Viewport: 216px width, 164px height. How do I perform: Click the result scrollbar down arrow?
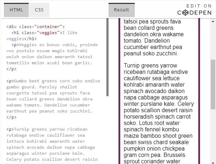point(213,161)
